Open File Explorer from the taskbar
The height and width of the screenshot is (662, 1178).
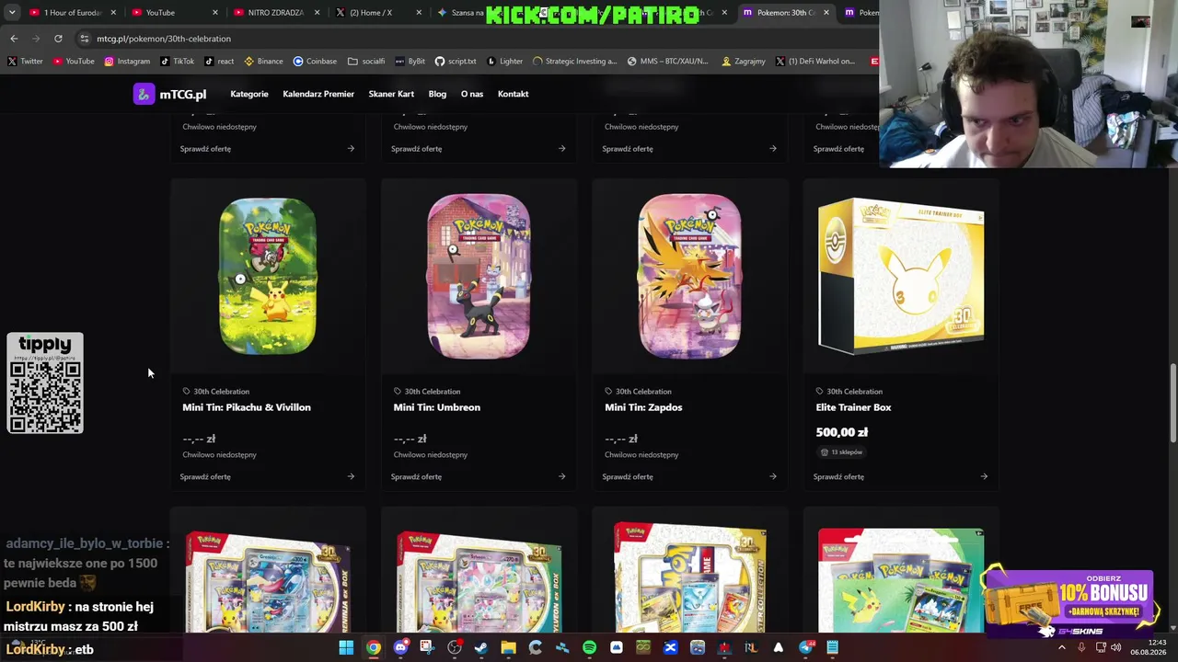pyautogui.click(x=508, y=648)
